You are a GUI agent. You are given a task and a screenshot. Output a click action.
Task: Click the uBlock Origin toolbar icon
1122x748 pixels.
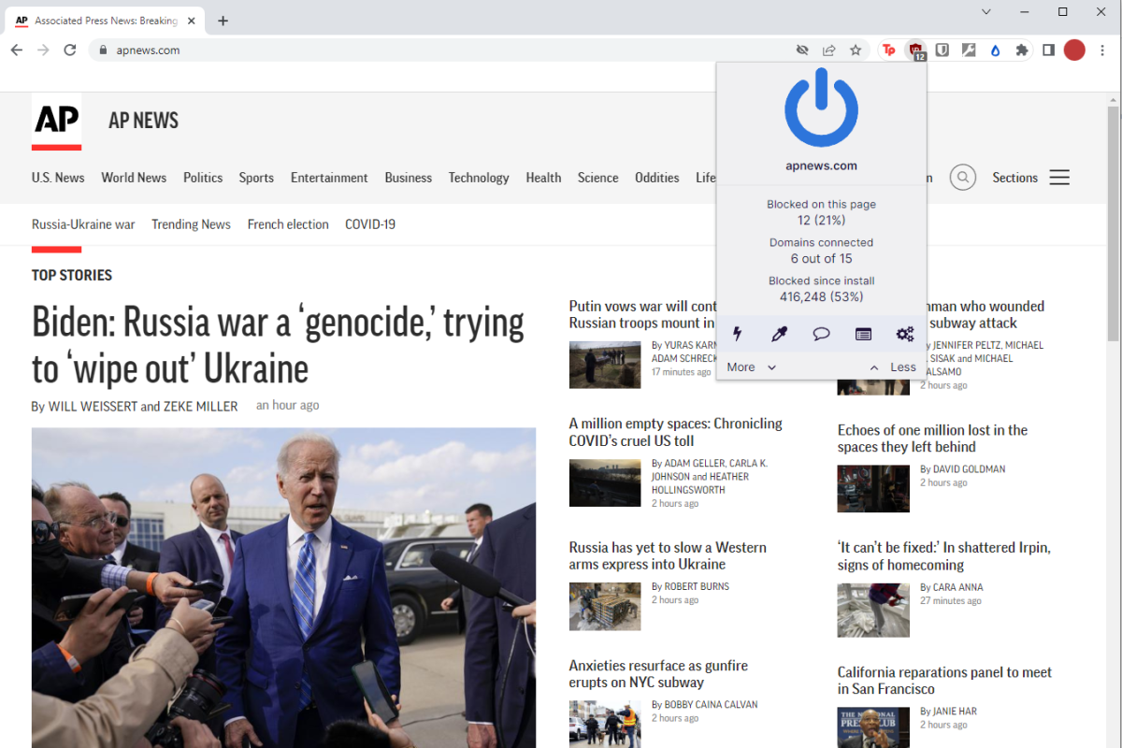tap(916, 50)
